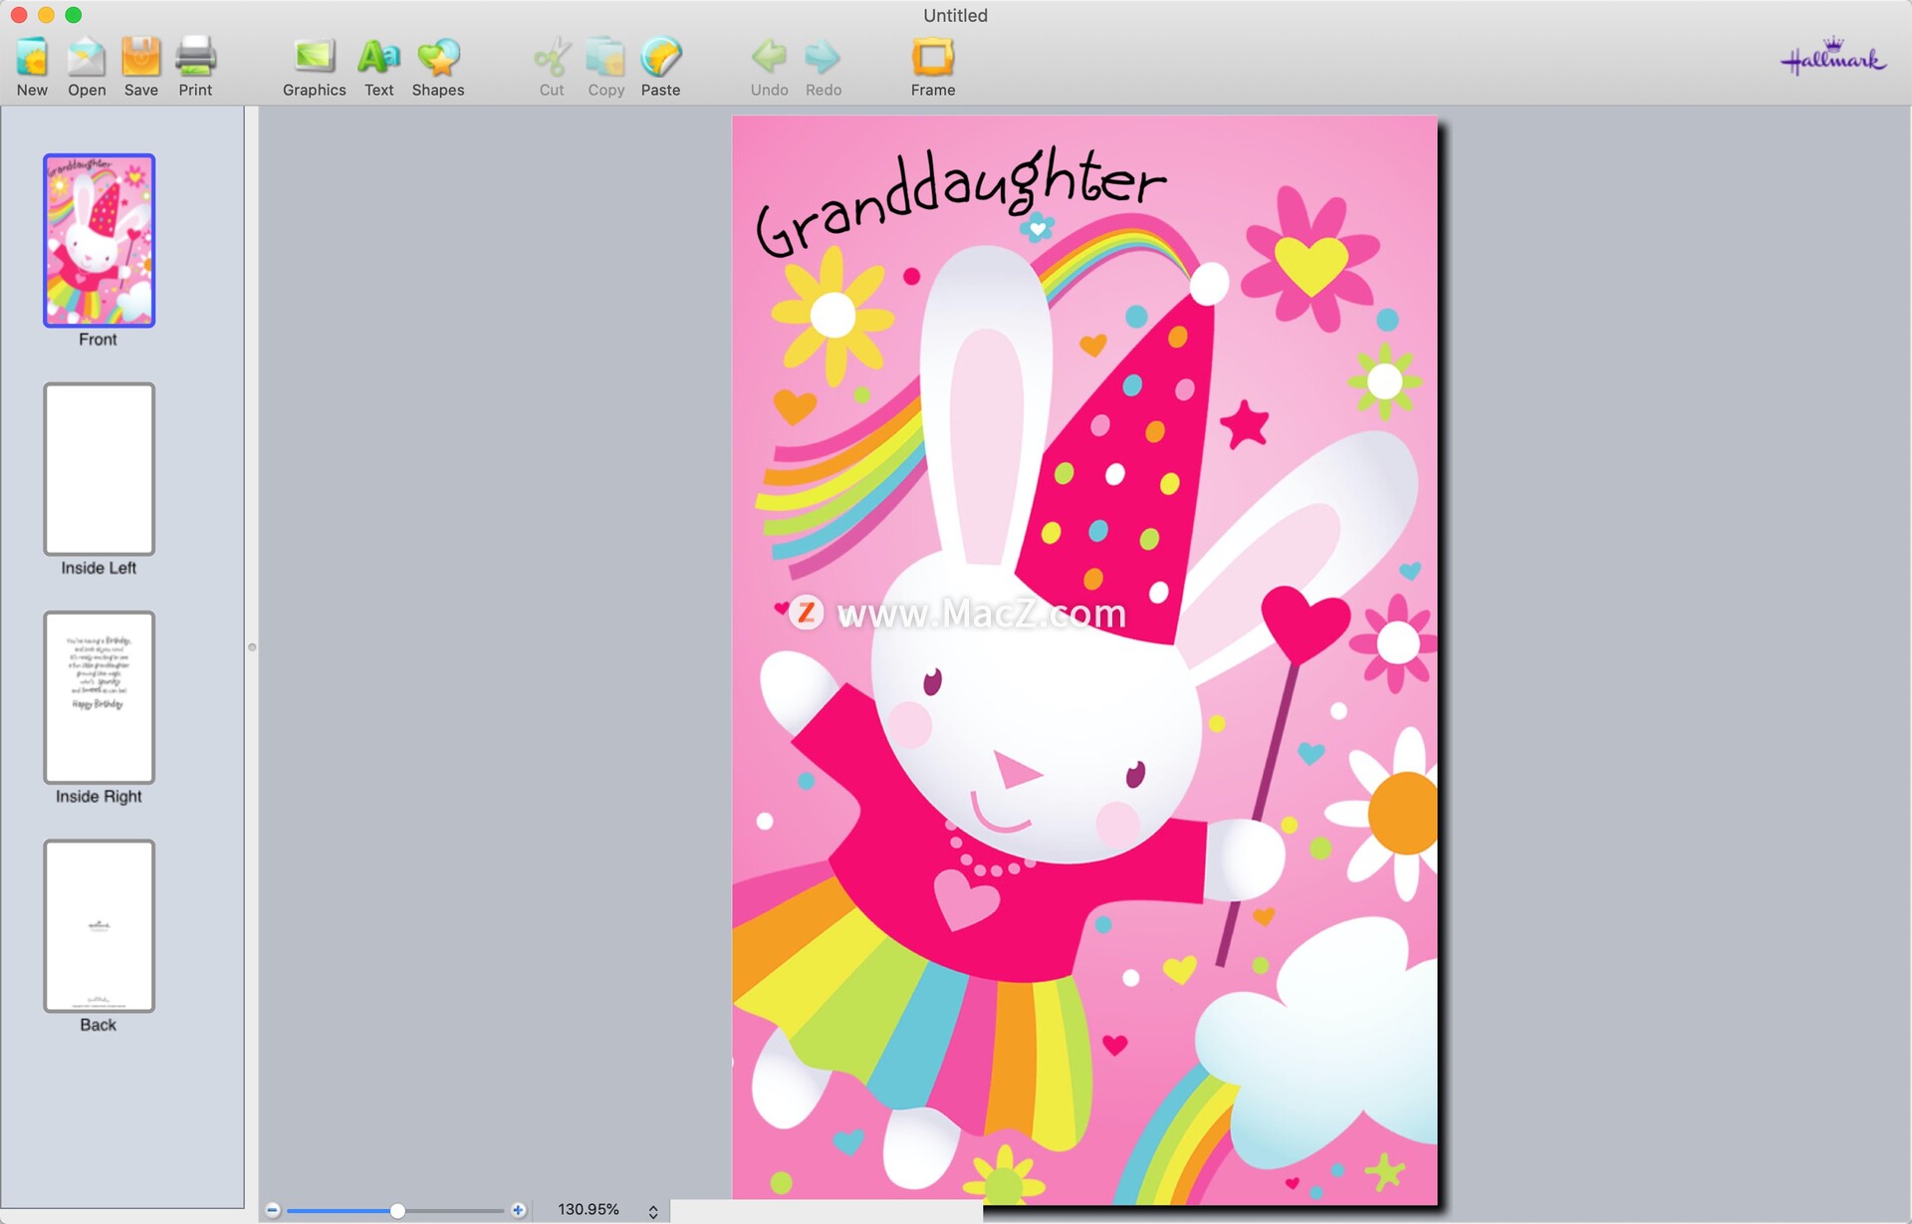Click the Copy icon

click(605, 58)
